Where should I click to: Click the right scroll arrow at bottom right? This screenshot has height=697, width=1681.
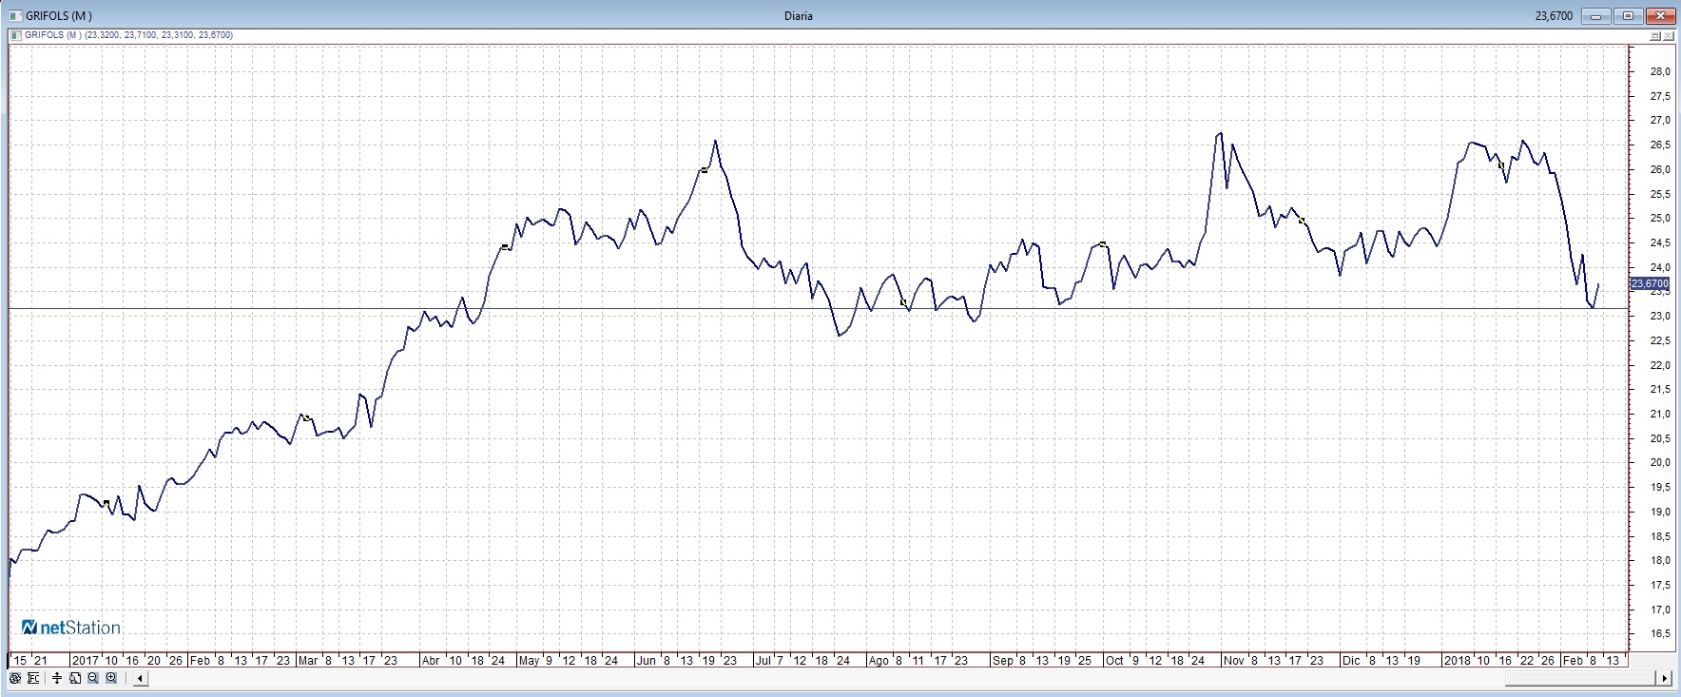pos(1664,679)
